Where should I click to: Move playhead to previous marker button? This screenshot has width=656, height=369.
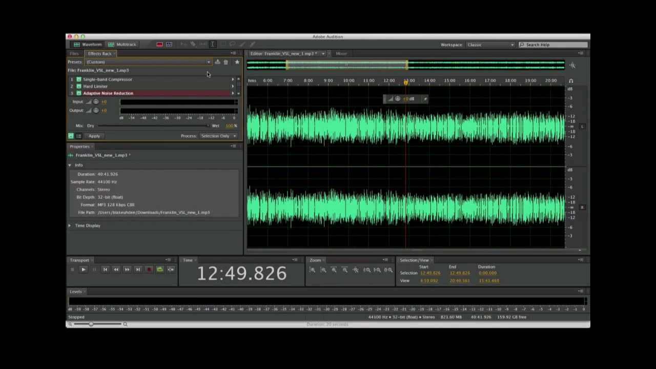pyautogui.click(x=105, y=270)
